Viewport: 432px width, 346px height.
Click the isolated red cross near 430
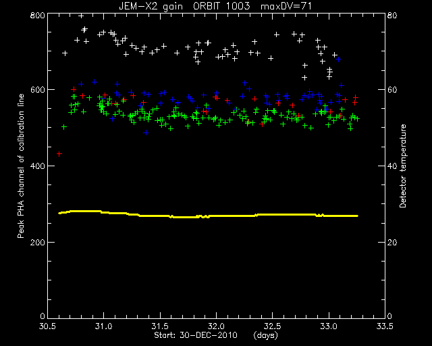click(59, 154)
